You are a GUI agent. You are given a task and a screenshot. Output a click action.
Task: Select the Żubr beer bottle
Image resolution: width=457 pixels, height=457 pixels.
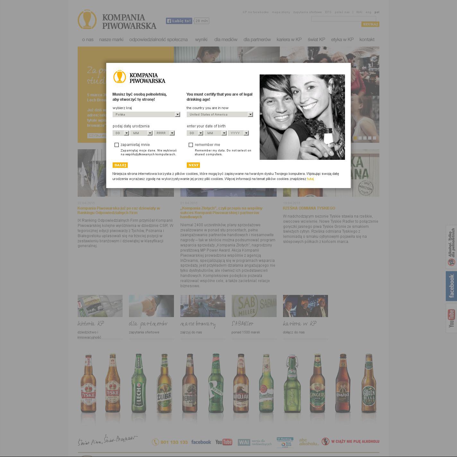(x=164, y=384)
